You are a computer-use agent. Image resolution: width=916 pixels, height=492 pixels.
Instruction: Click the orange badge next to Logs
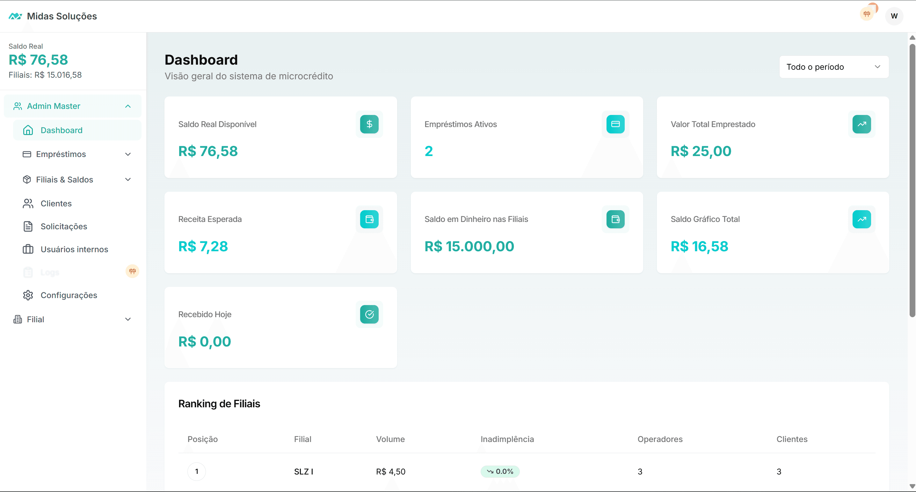pyautogui.click(x=132, y=271)
